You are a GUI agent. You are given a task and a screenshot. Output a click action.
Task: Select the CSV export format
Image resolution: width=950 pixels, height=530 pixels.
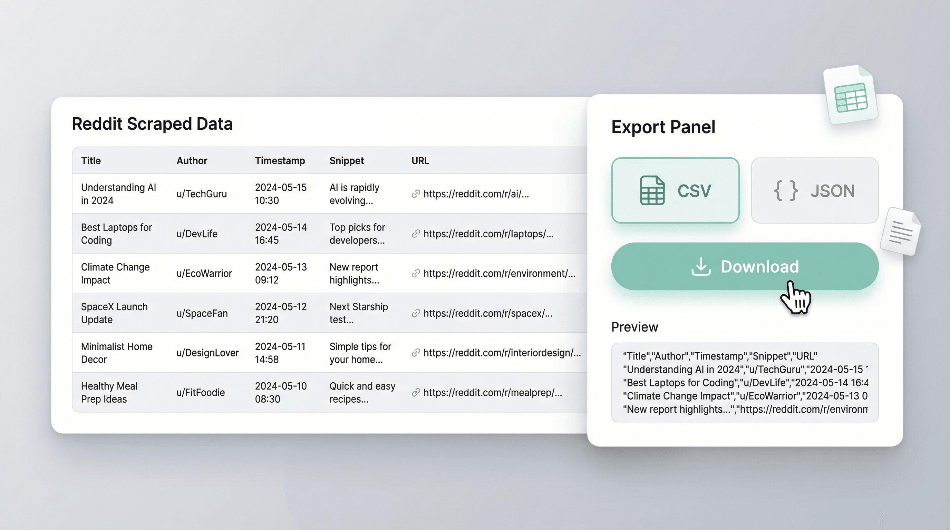click(675, 190)
